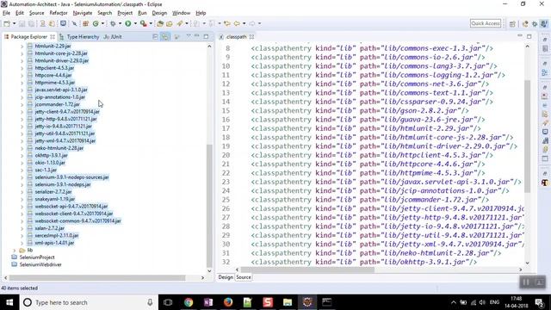Select snakeyaml-1.19.jar in the tree

click(55, 199)
